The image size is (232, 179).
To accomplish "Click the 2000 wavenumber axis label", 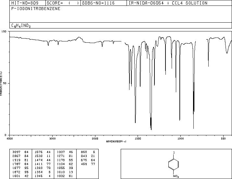I will coord(95,139).
